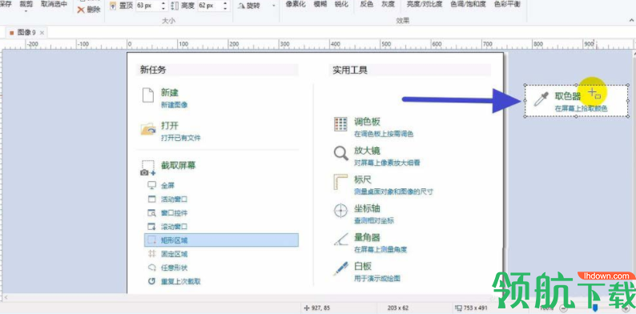Image resolution: width=636 pixels, height=314 pixels.
Task: Click the 坐标轴 crosshair icon
Action: pos(340,211)
